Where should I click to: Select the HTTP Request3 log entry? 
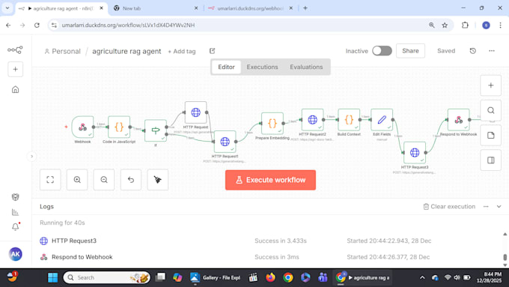[269, 241]
